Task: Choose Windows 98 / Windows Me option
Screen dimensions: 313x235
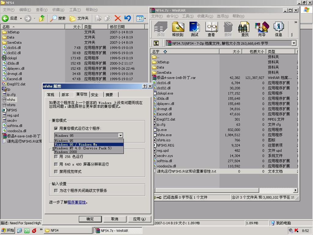Action: 89,144
